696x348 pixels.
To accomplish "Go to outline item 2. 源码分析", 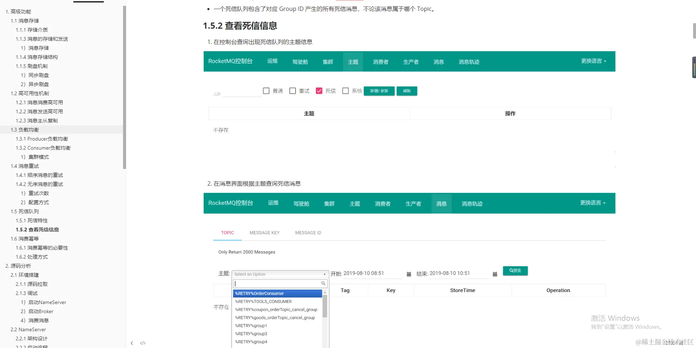I will 18,266.
